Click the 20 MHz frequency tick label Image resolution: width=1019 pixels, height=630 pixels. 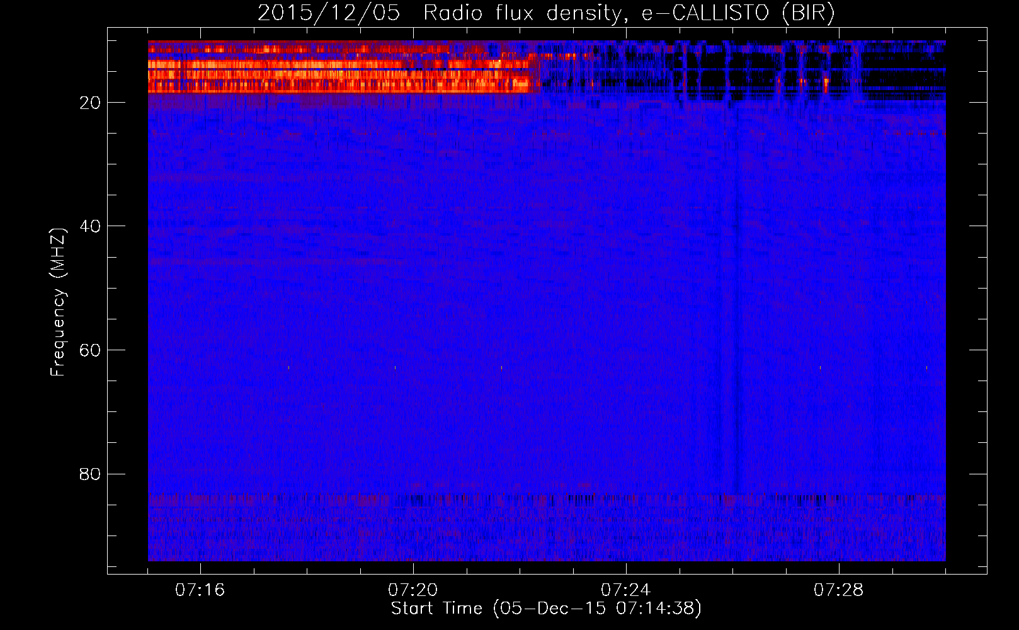pos(90,103)
